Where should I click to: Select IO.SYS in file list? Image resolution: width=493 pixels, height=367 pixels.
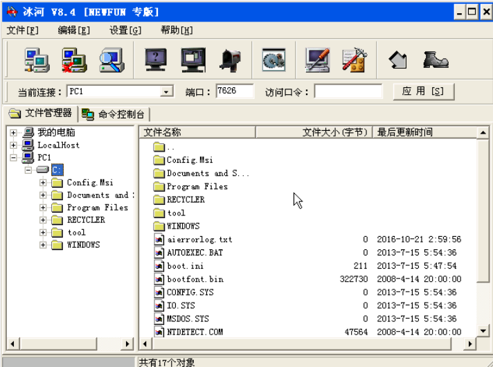[x=181, y=305]
